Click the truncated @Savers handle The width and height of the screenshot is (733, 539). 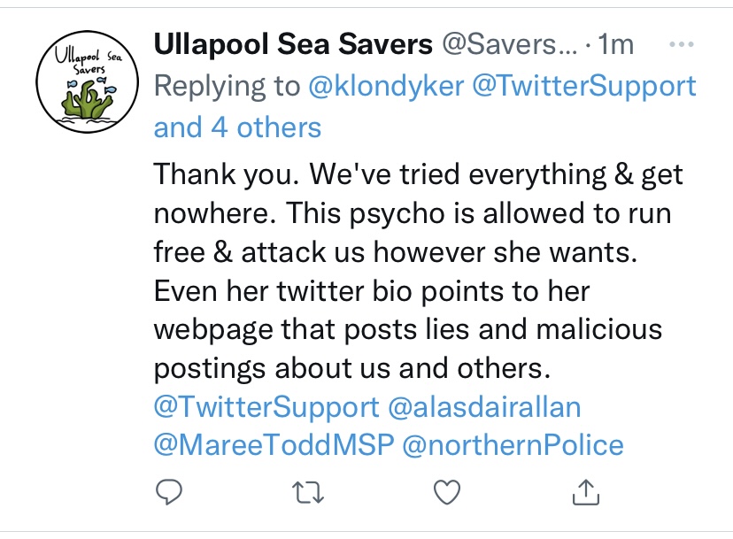[x=507, y=44]
